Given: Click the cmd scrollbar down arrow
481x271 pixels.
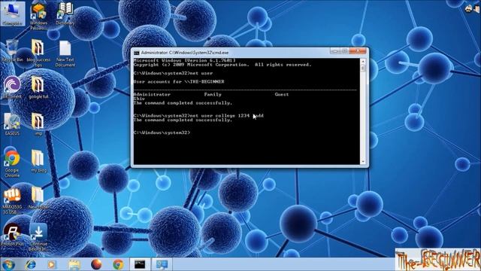Looking at the screenshot, I should pos(363,162).
